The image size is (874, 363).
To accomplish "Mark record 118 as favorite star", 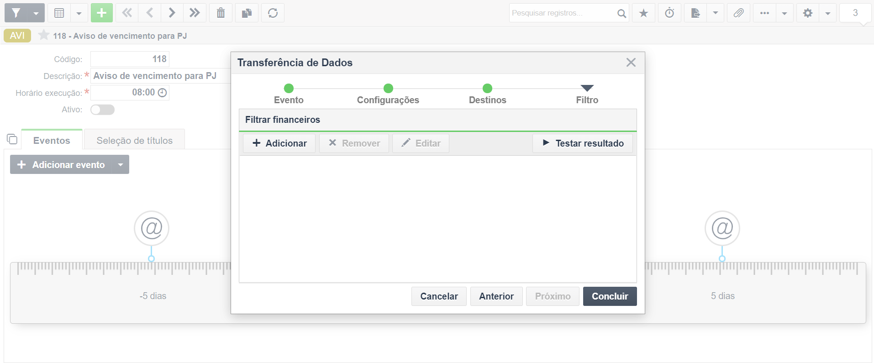I will (x=44, y=35).
